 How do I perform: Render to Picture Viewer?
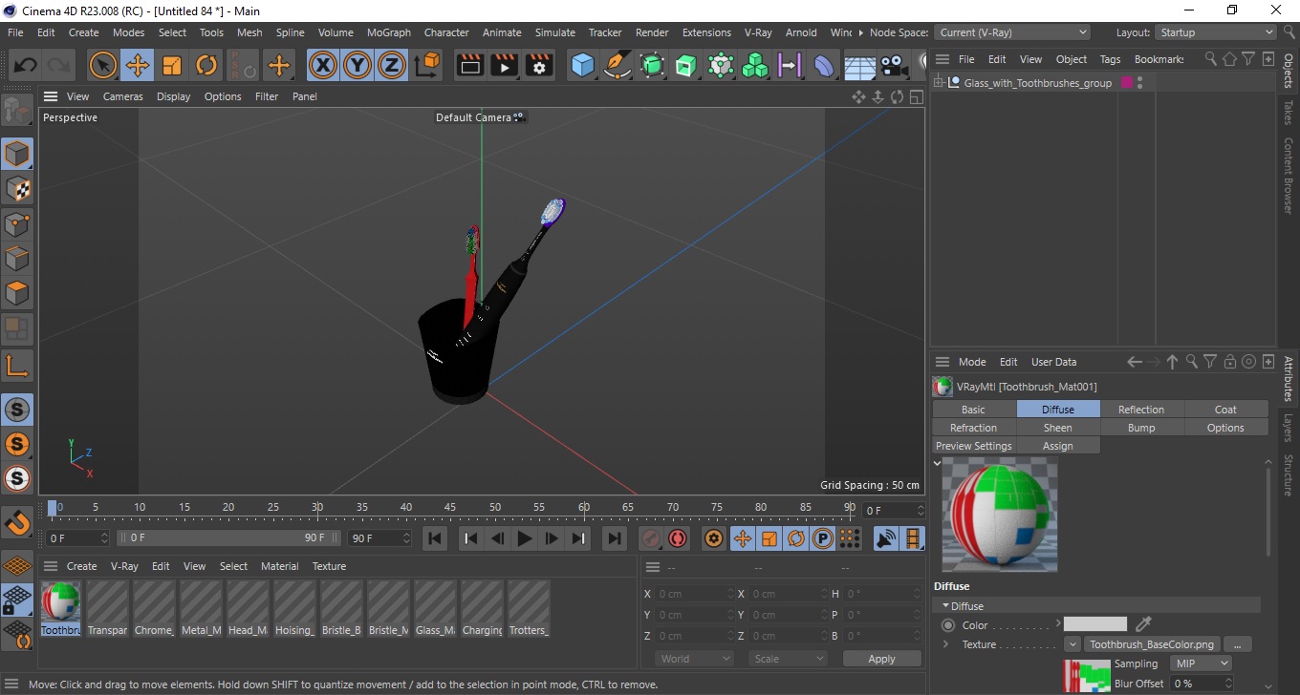505,65
